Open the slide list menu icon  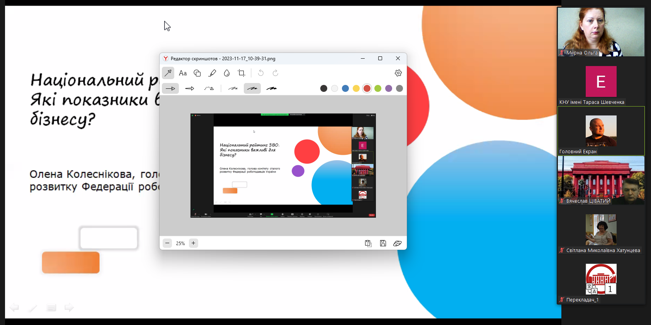tap(51, 308)
